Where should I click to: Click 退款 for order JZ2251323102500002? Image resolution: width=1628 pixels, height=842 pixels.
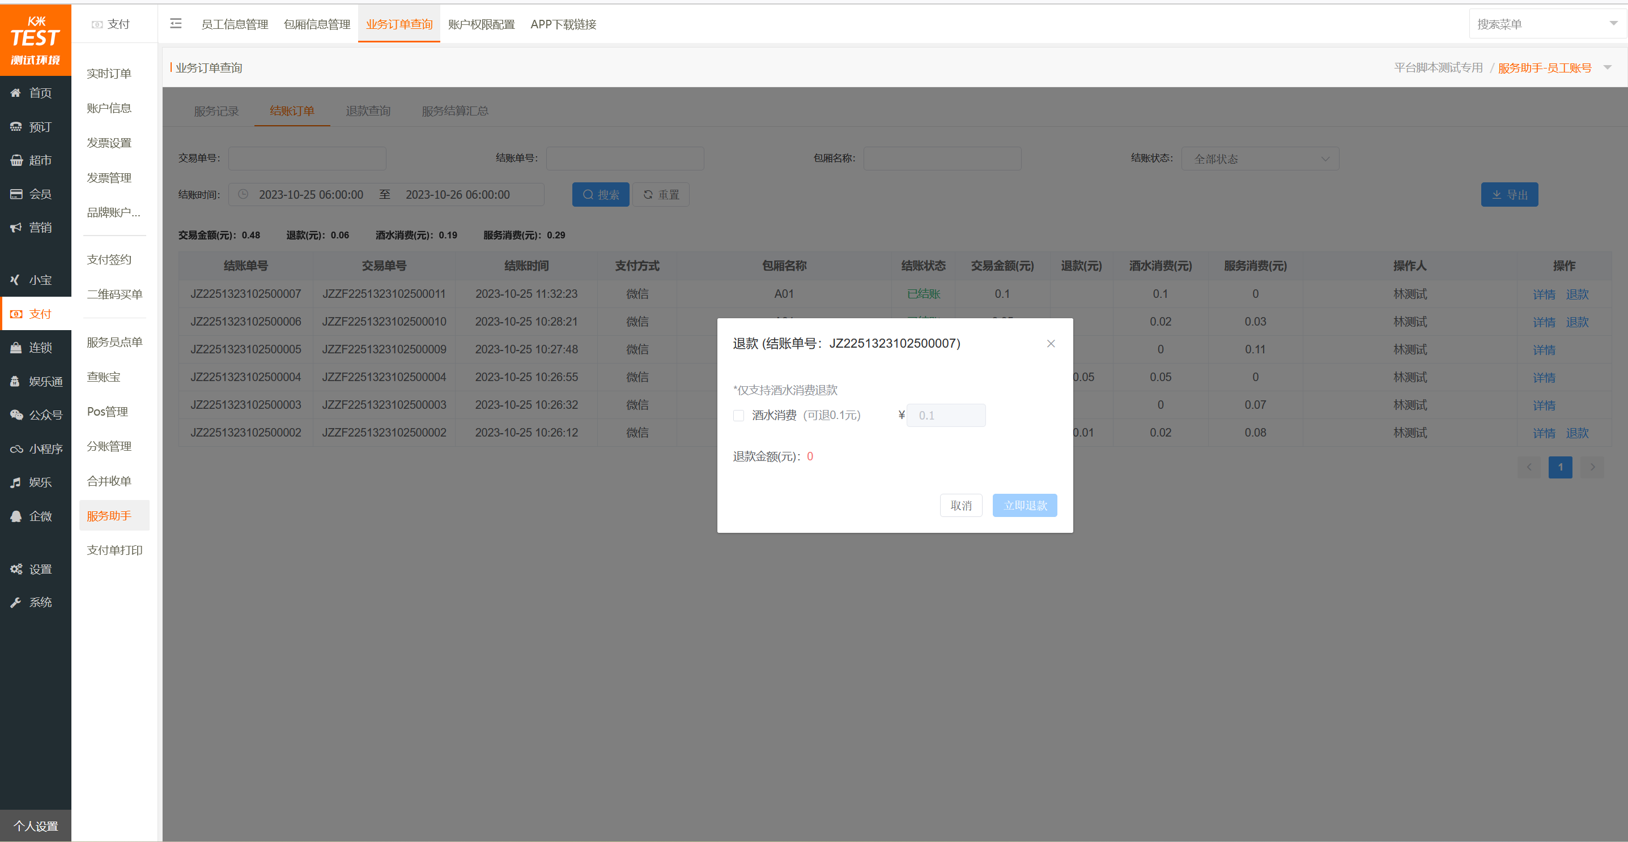(x=1577, y=433)
